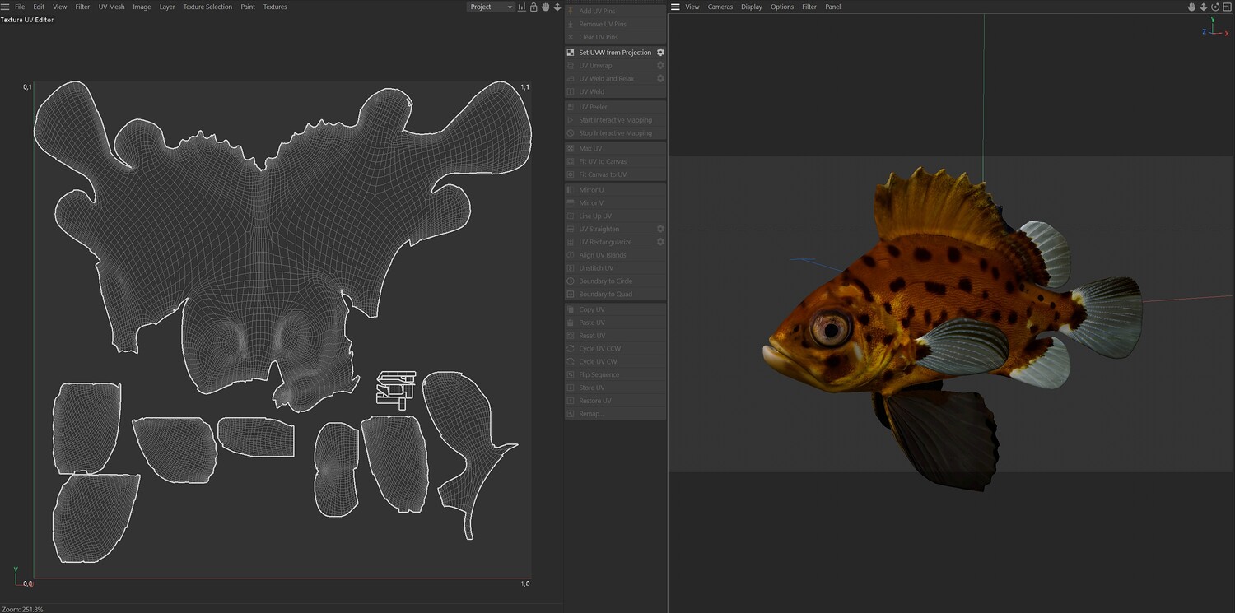The height and width of the screenshot is (613, 1235).
Task: Open the 3D viewport hamburger menu
Action: pyautogui.click(x=675, y=7)
